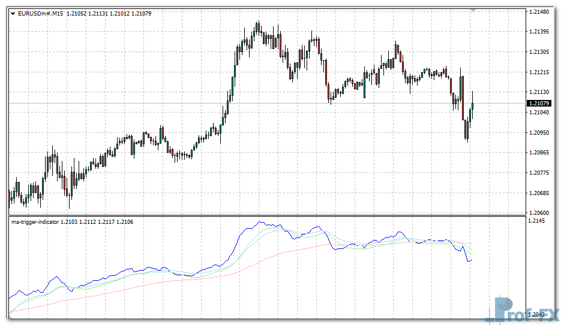Viewport: 561px width, 325px height.
Task: Select the black current price label 1.21079
Action: click(539, 104)
